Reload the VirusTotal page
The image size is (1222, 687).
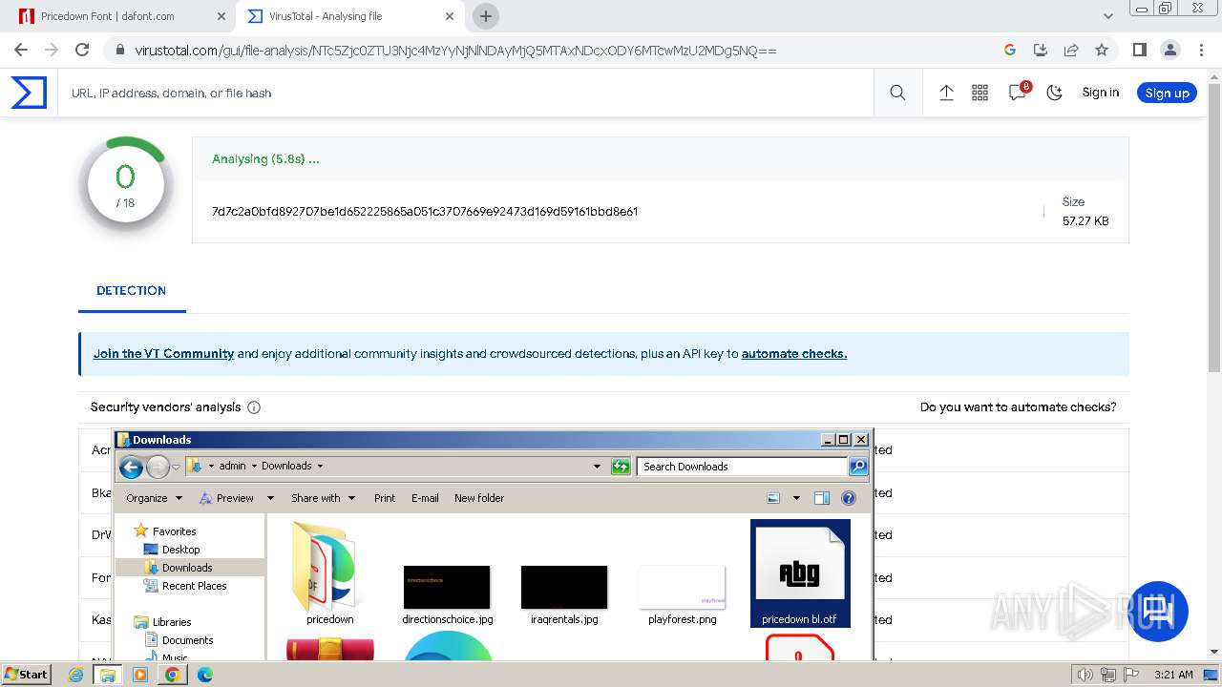tap(82, 50)
